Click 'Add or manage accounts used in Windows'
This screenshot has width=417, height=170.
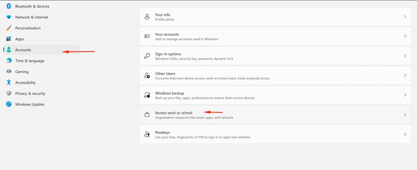pyautogui.click(x=187, y=39)
